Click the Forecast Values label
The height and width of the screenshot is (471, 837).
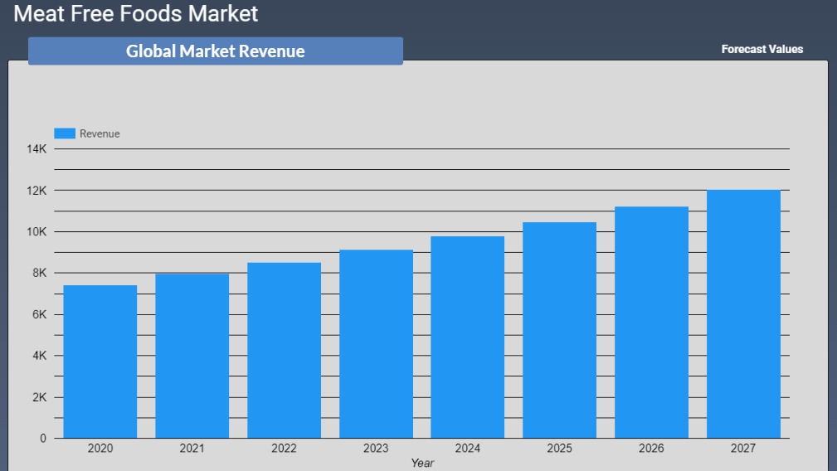(762, 49)
